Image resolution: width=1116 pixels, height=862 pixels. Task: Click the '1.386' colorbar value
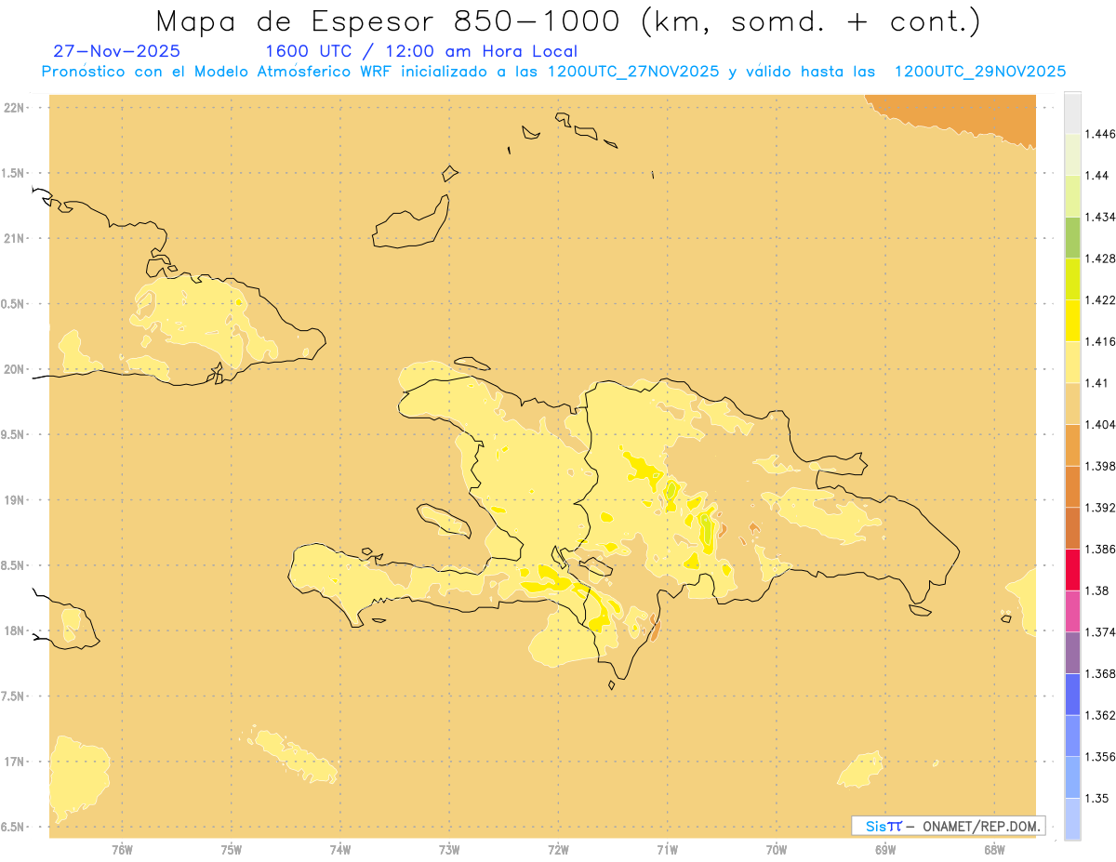coord(1100,550)
